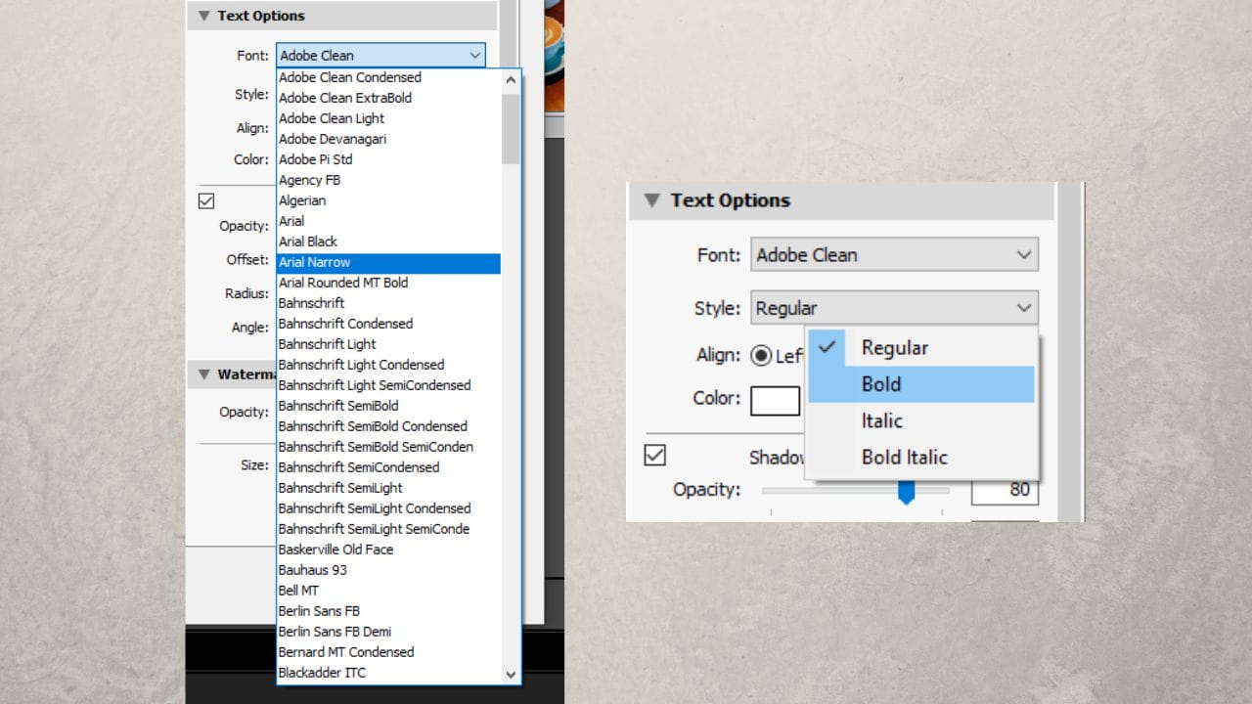
Task: Choose Italic in the Style menu
Action: pos(921,420)
